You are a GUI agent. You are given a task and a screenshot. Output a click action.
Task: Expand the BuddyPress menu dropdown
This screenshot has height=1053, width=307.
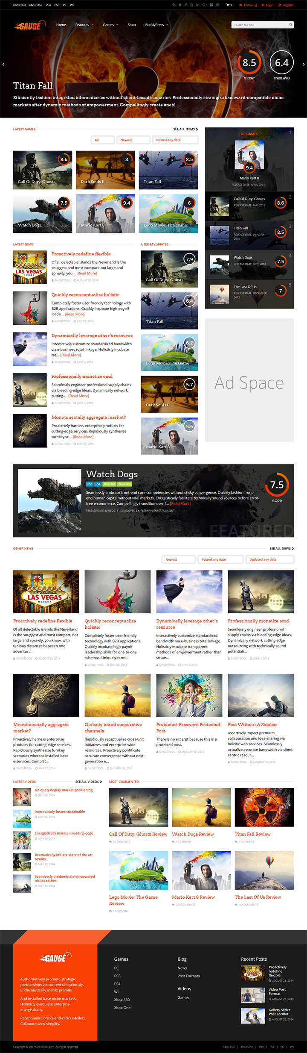point(156,25)
